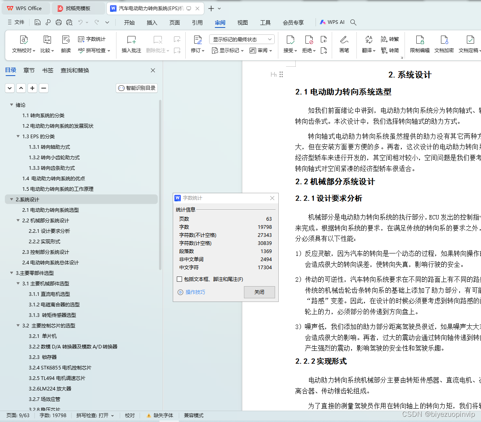
Task: Open the 拼写检查: 打开 status dropdown
Action: point(95,416)
